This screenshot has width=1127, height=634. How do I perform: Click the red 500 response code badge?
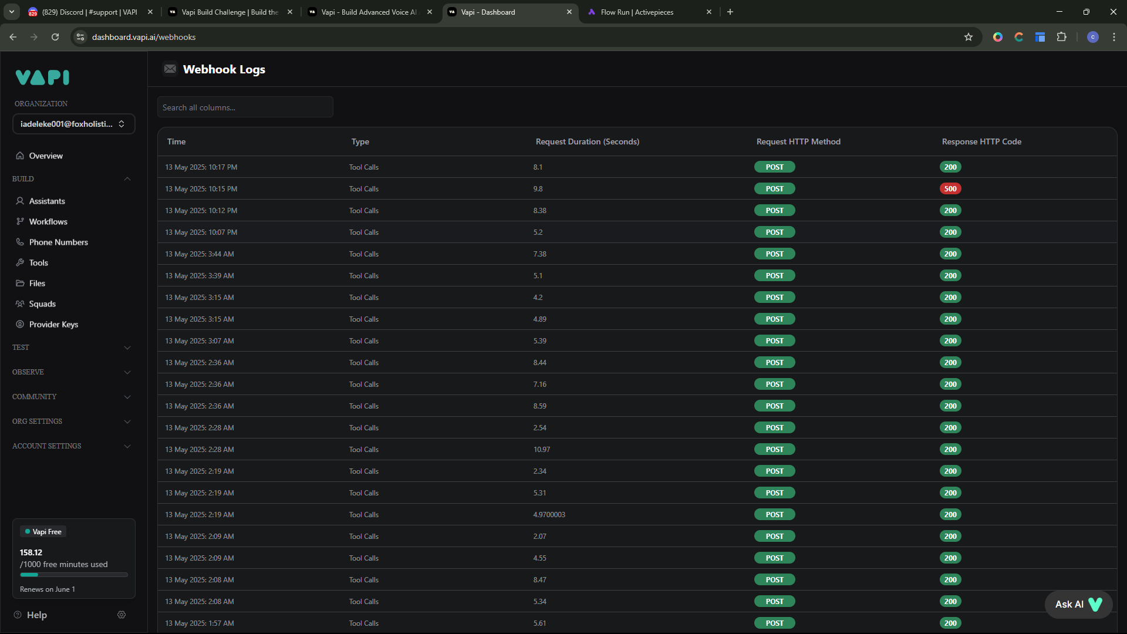coord(950,189)
